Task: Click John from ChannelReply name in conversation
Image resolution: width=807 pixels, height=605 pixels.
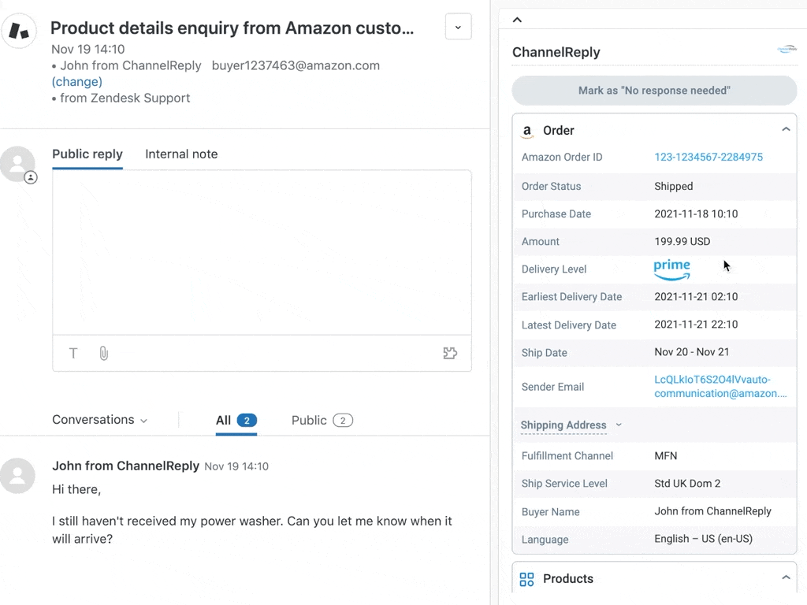Action: [x=125, y=466]
